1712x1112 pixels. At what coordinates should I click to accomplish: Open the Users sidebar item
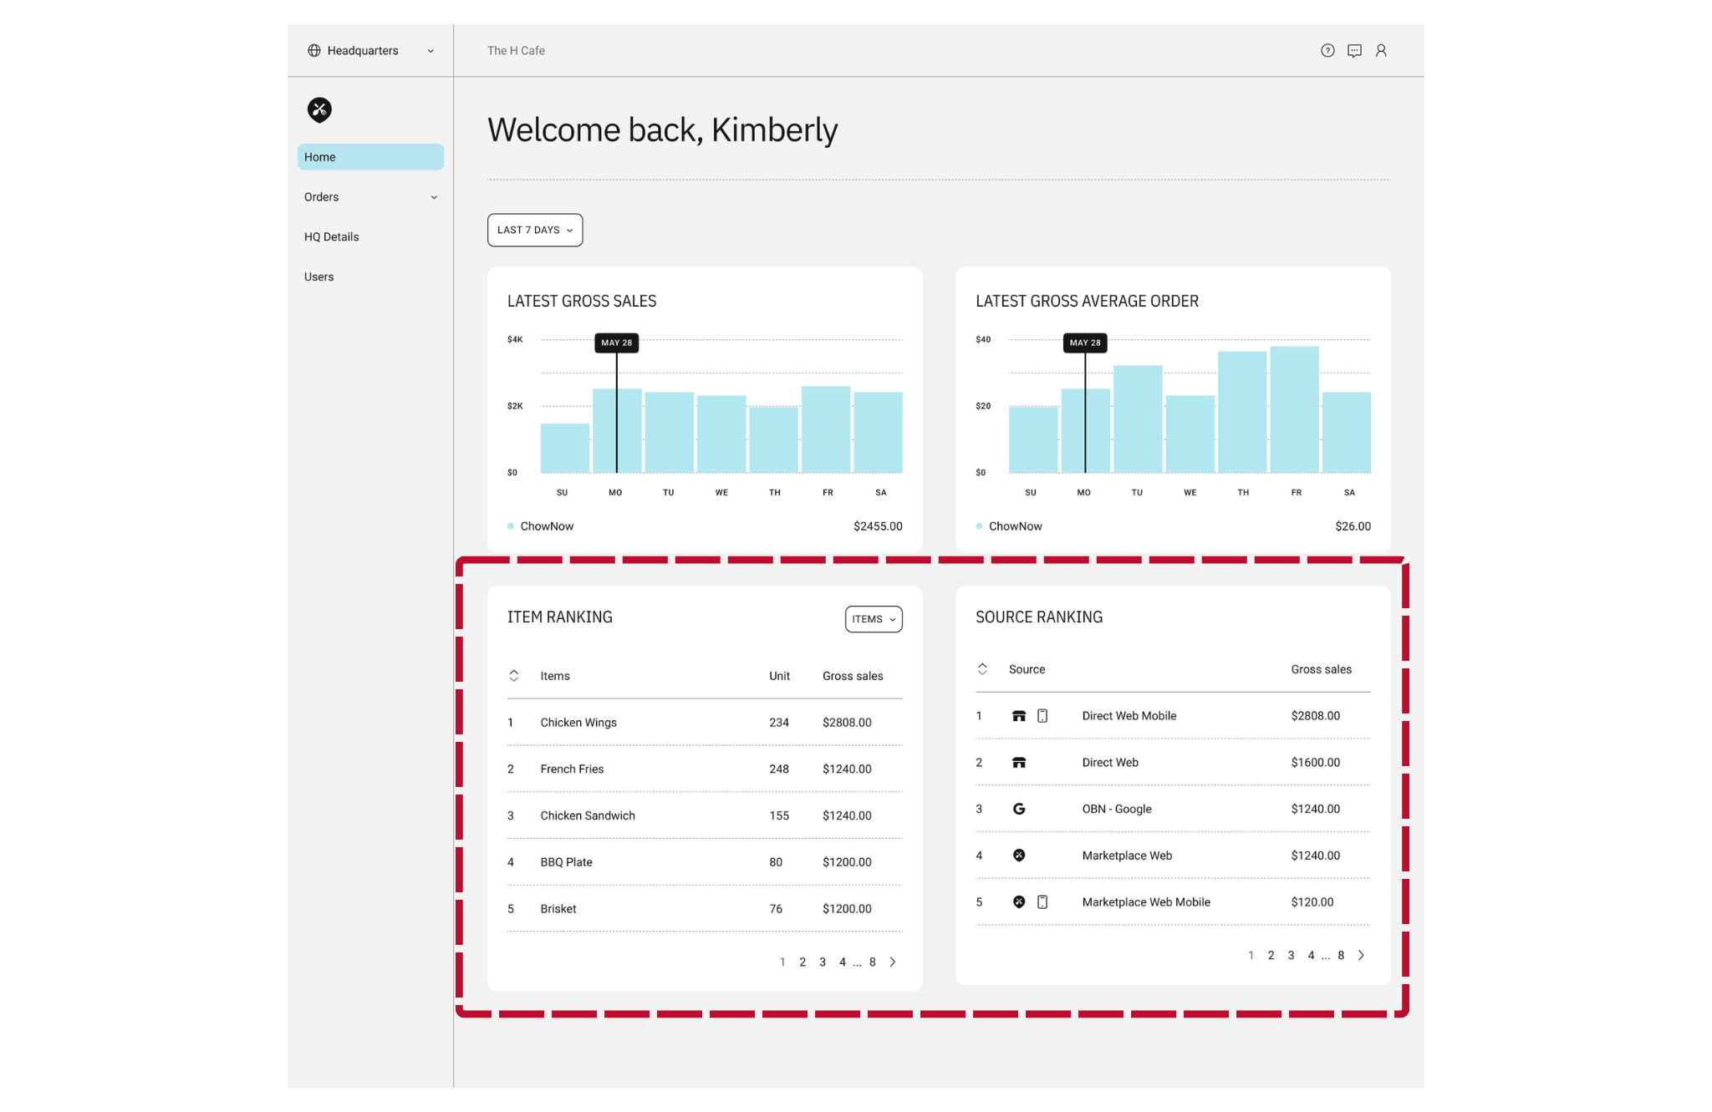point(319,277)
